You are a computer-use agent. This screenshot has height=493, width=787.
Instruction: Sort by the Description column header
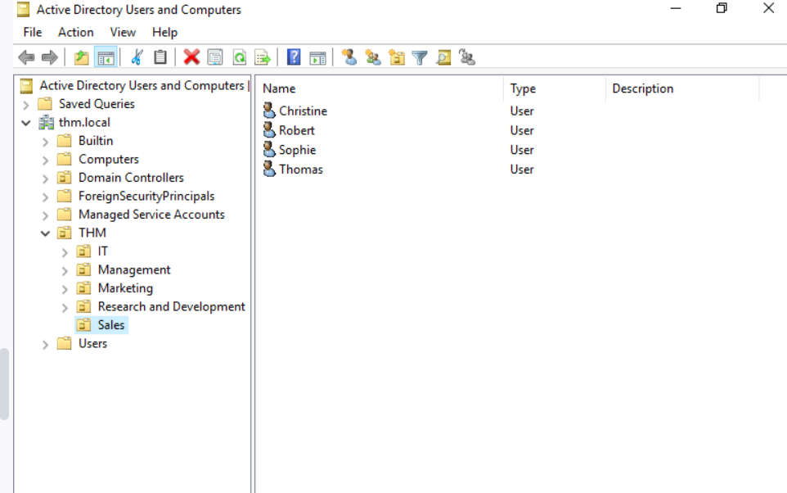tap(682, 88)
